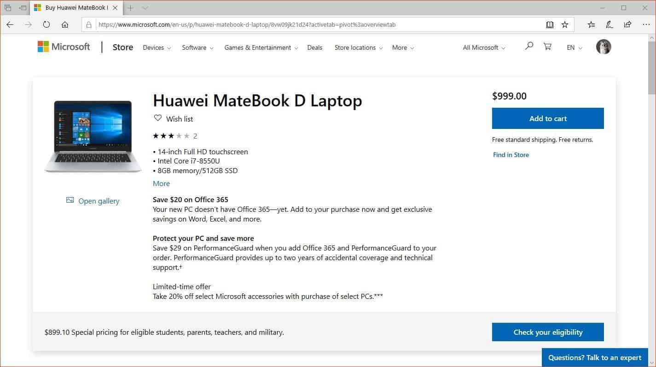Expand the Software dropdown menu
The width and height of the screenshot is (656, 367).
(x=197, y=47)
